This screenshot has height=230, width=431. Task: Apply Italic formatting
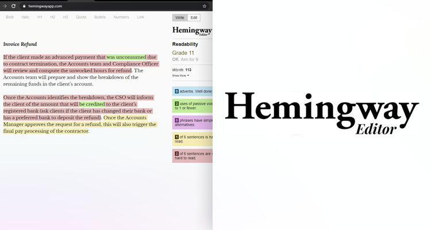[x=25, y=17]
